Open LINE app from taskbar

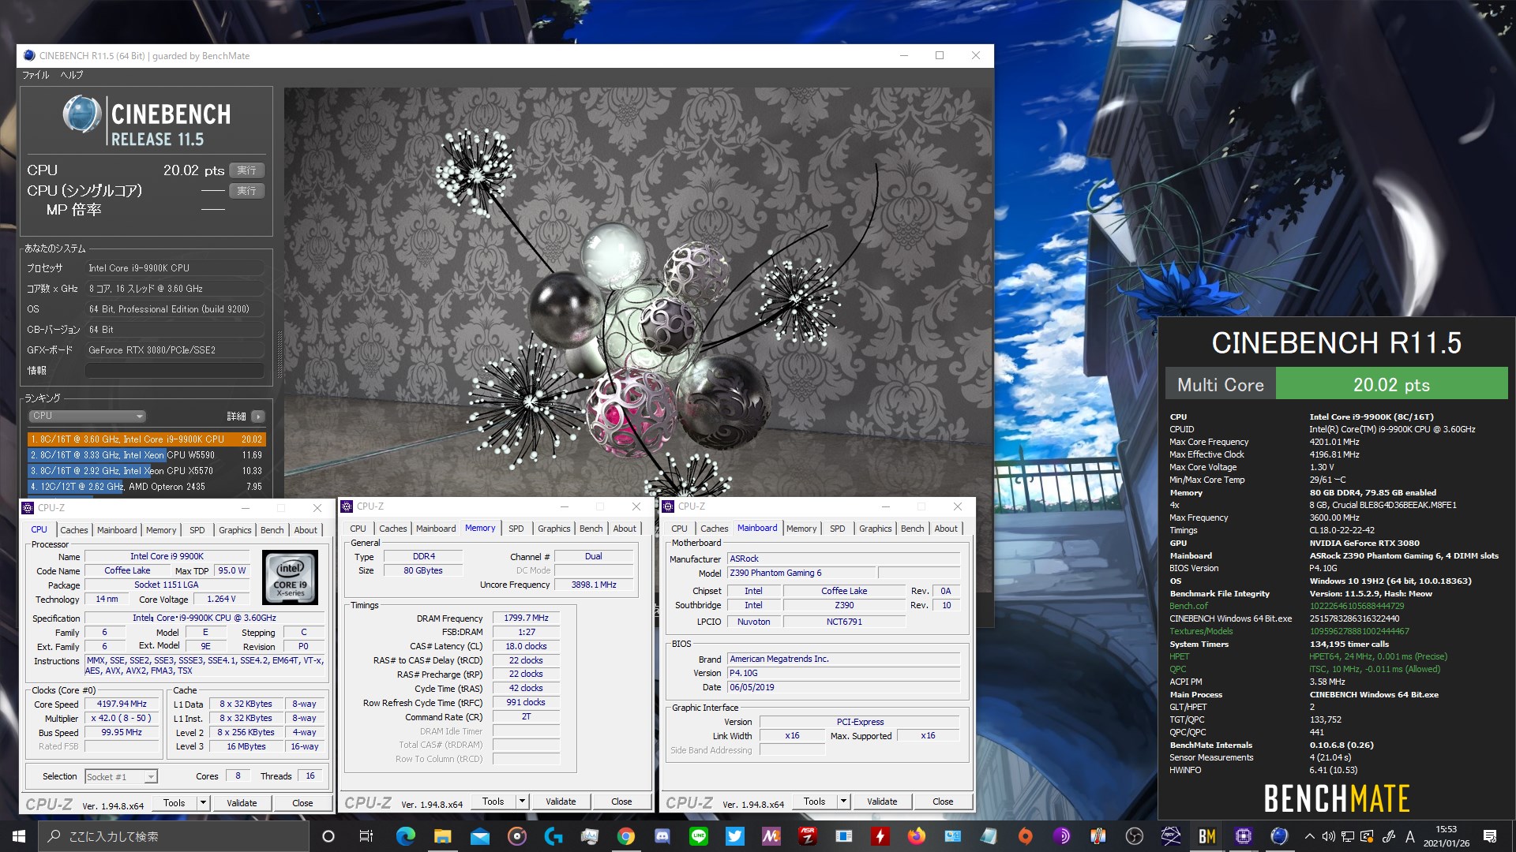[x=699, y=836]
